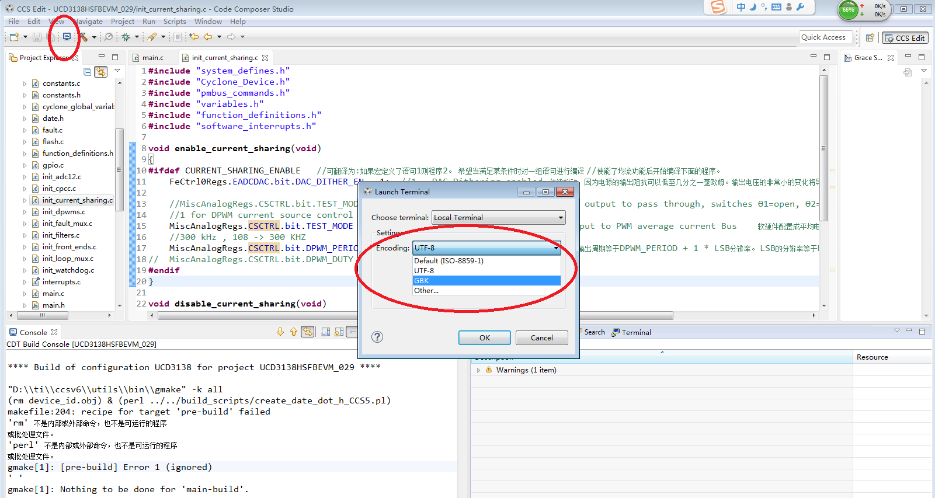Open the Window menu
Viewport: 935px width, 498px height.
point(208,22)
